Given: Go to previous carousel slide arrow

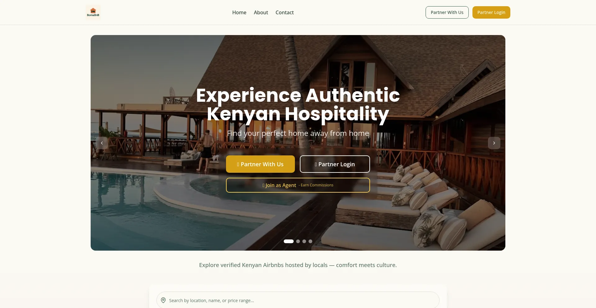Looking at the screenshot, I should click(102, 143).
